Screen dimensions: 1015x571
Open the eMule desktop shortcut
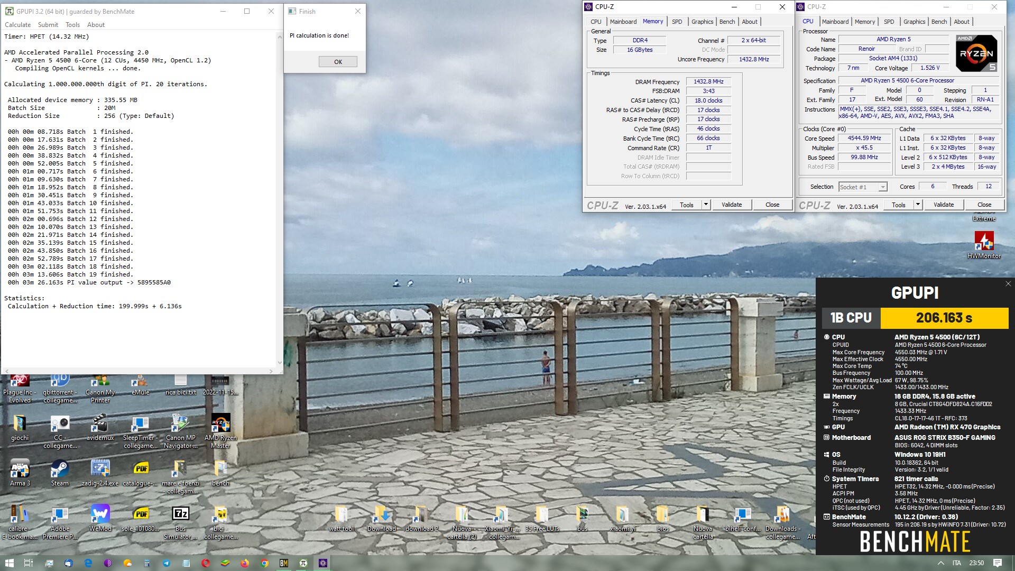(140, 385)
